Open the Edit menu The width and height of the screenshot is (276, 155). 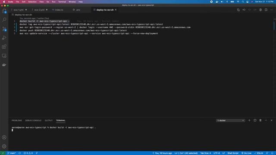24,2
